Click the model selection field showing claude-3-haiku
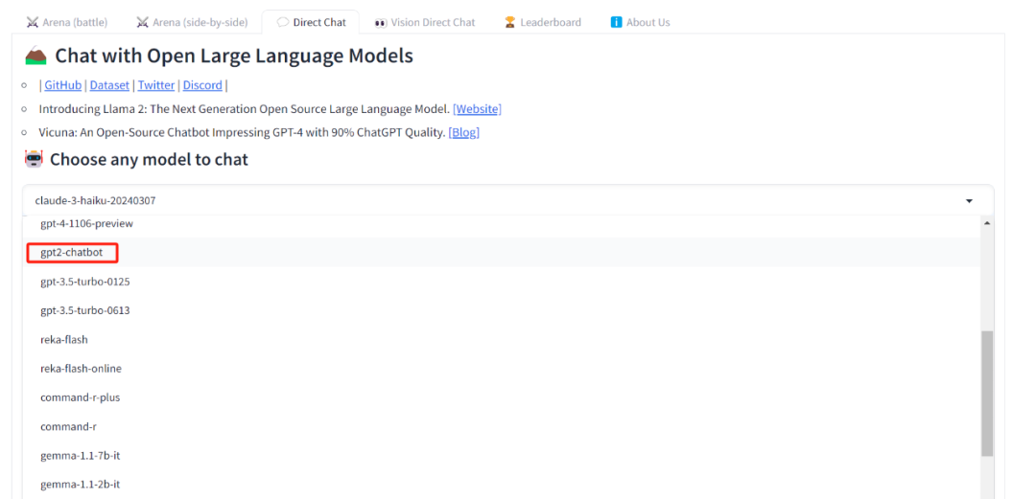 (507, 200)
